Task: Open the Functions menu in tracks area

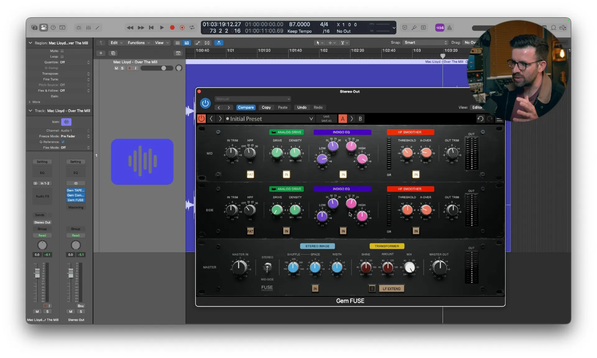Action: coord(139,43)
